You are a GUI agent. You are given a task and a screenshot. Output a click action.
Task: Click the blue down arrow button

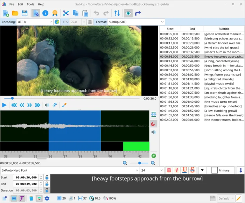point(241,170)
